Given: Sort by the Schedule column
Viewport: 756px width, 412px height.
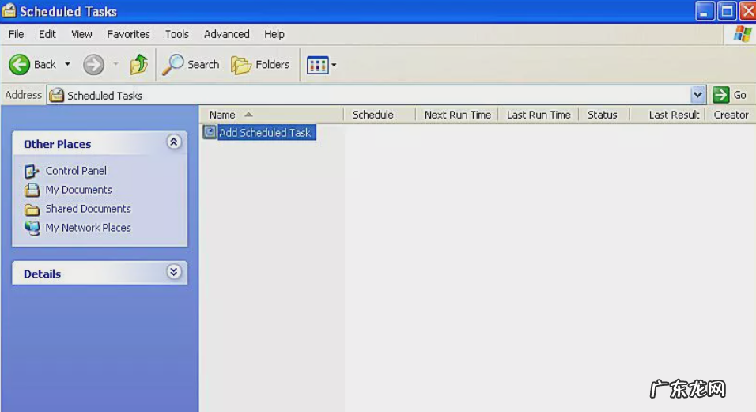Looking at the screenshot, I should [380, 115].
